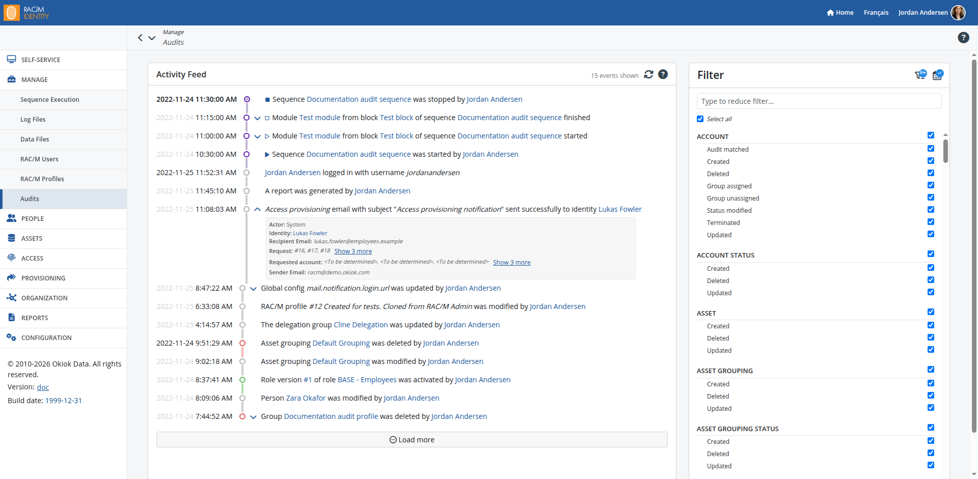Click the Type to reduce filter field
The width and height of the screenshot is (978, 479).
click(819, 101)
